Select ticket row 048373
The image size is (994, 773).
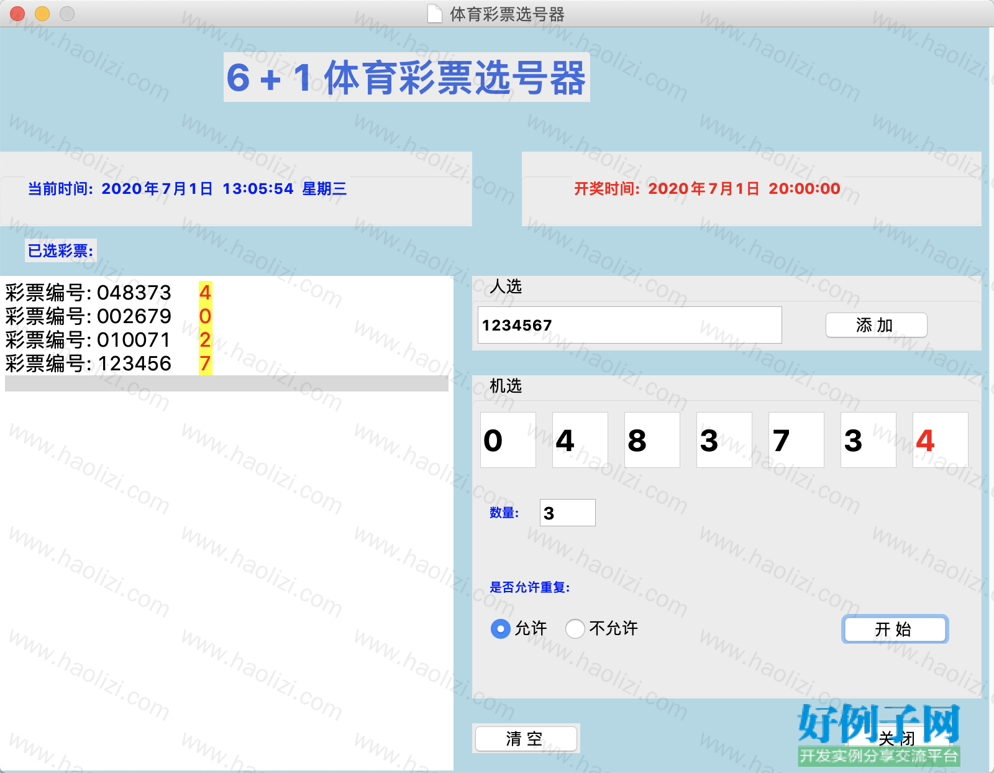point(227,292)
